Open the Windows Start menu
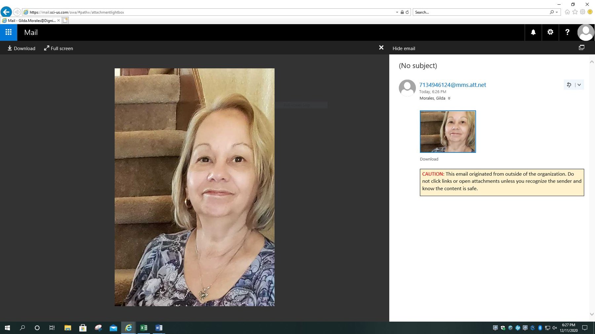The image size is (595, 334). (x=7, y=328)
